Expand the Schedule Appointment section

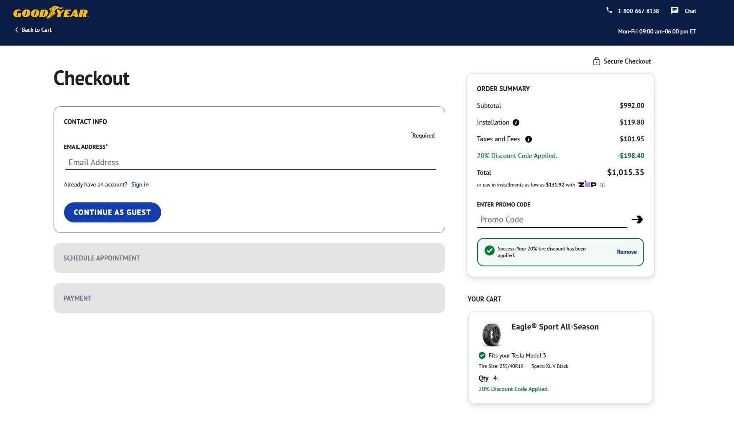(x=249, y=258)
